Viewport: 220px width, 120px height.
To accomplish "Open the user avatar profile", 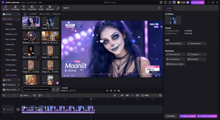I will tap(174, 2).
